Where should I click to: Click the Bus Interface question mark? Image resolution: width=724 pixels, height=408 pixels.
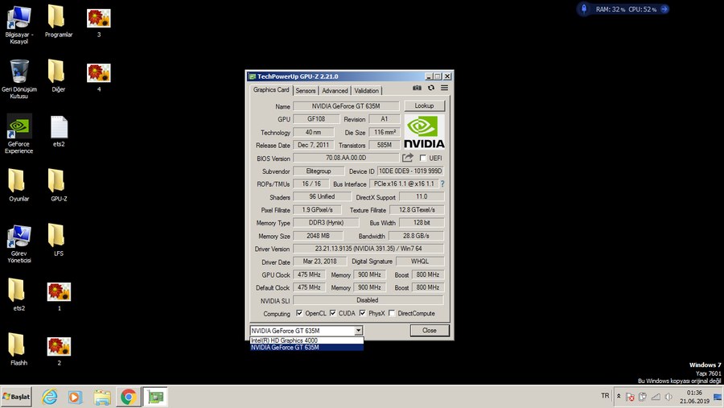coord(442,184)
